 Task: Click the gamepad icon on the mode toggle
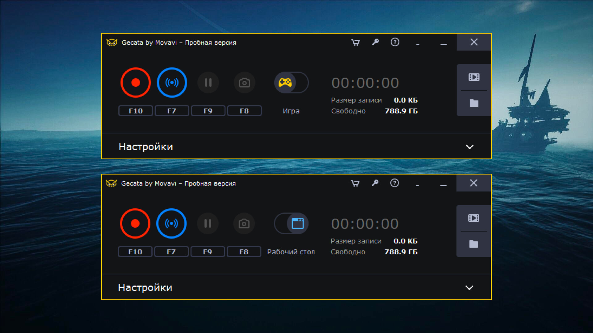click(285, 83)
